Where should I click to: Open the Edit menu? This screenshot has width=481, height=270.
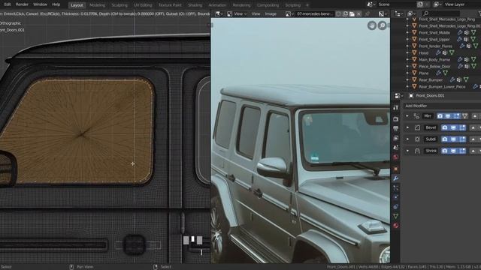[8, 4]
